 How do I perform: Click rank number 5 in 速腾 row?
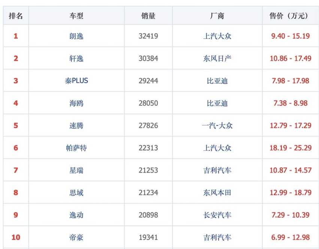[16, 126]
